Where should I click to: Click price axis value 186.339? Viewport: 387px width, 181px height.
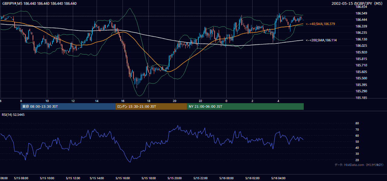(x=361, y=26)
